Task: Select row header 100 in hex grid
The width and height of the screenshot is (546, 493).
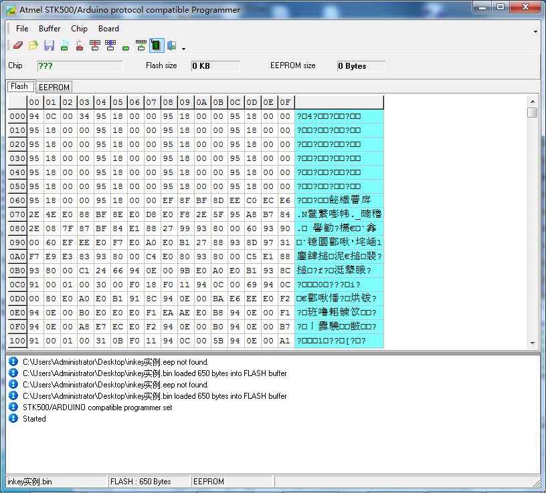Action: click(x=17, y=341)
